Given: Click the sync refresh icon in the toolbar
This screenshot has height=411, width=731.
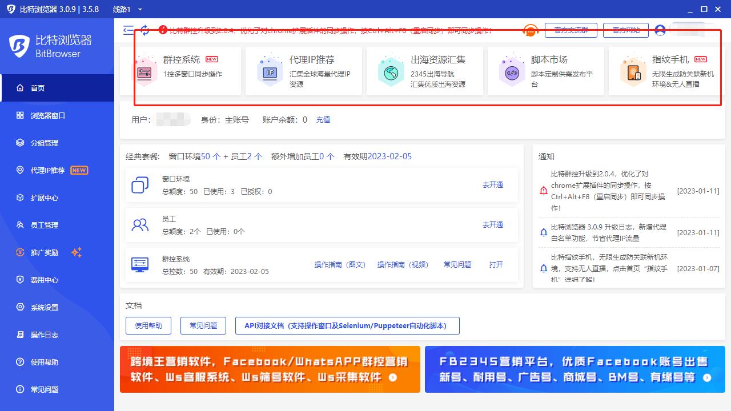Looking at the screenshot, I should pyautogui.click(x=145, y=31).
